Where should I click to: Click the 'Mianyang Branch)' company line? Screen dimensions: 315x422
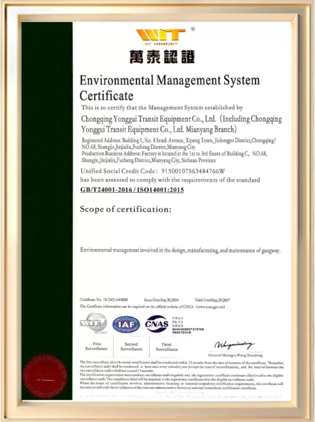[x=159, y=130]
